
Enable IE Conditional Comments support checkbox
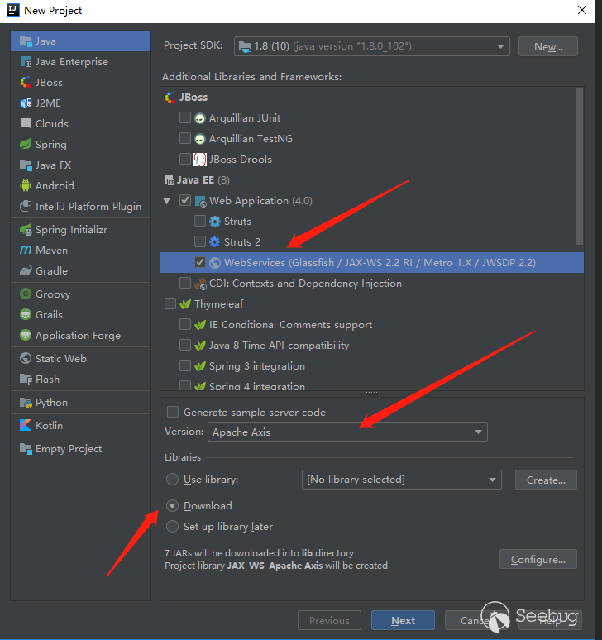185,324
